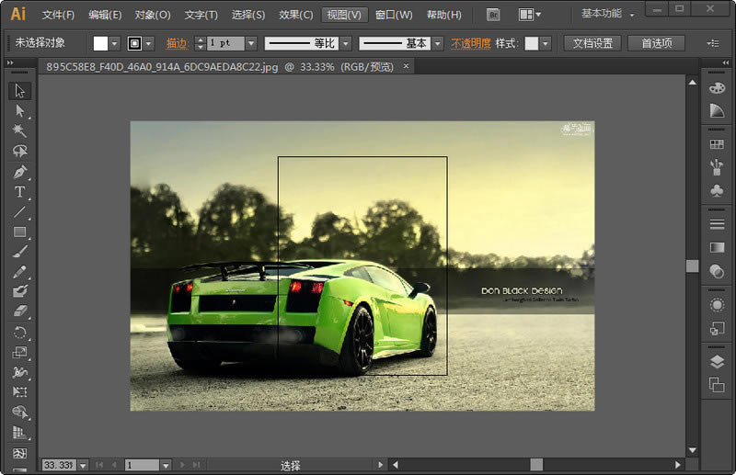Select the Pen tool
Image resolution: width=736 pixels, height=475 pixels.
click(19, 172)
